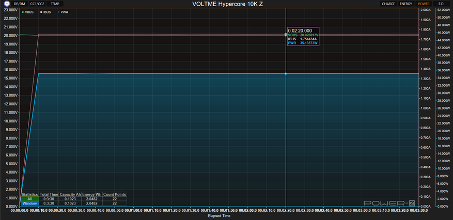This screenshot has width=453, height=220.
Task: Click the 00:03:30.0 tick on time axis
Action: pyautogui.click(x=418, y=211)
